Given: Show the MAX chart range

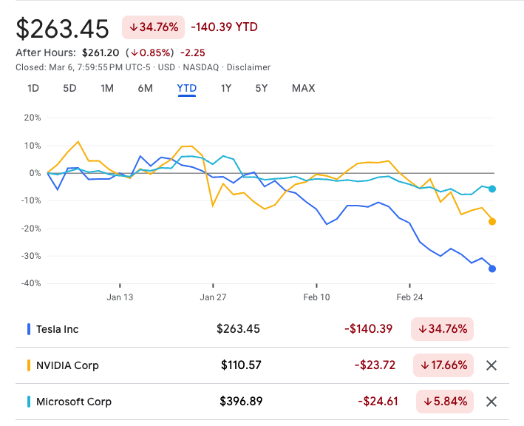Looking at the screenshot, I should pyautogui.click(x=303, y=88).
